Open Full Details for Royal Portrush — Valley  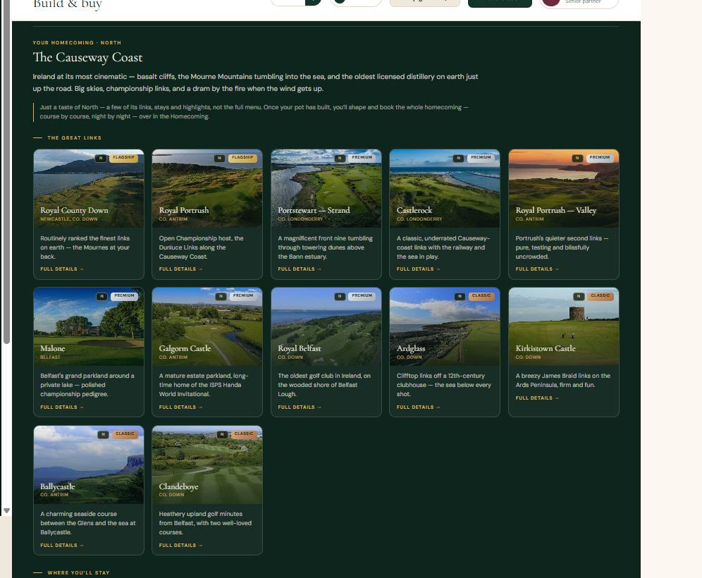pos(537,269)
